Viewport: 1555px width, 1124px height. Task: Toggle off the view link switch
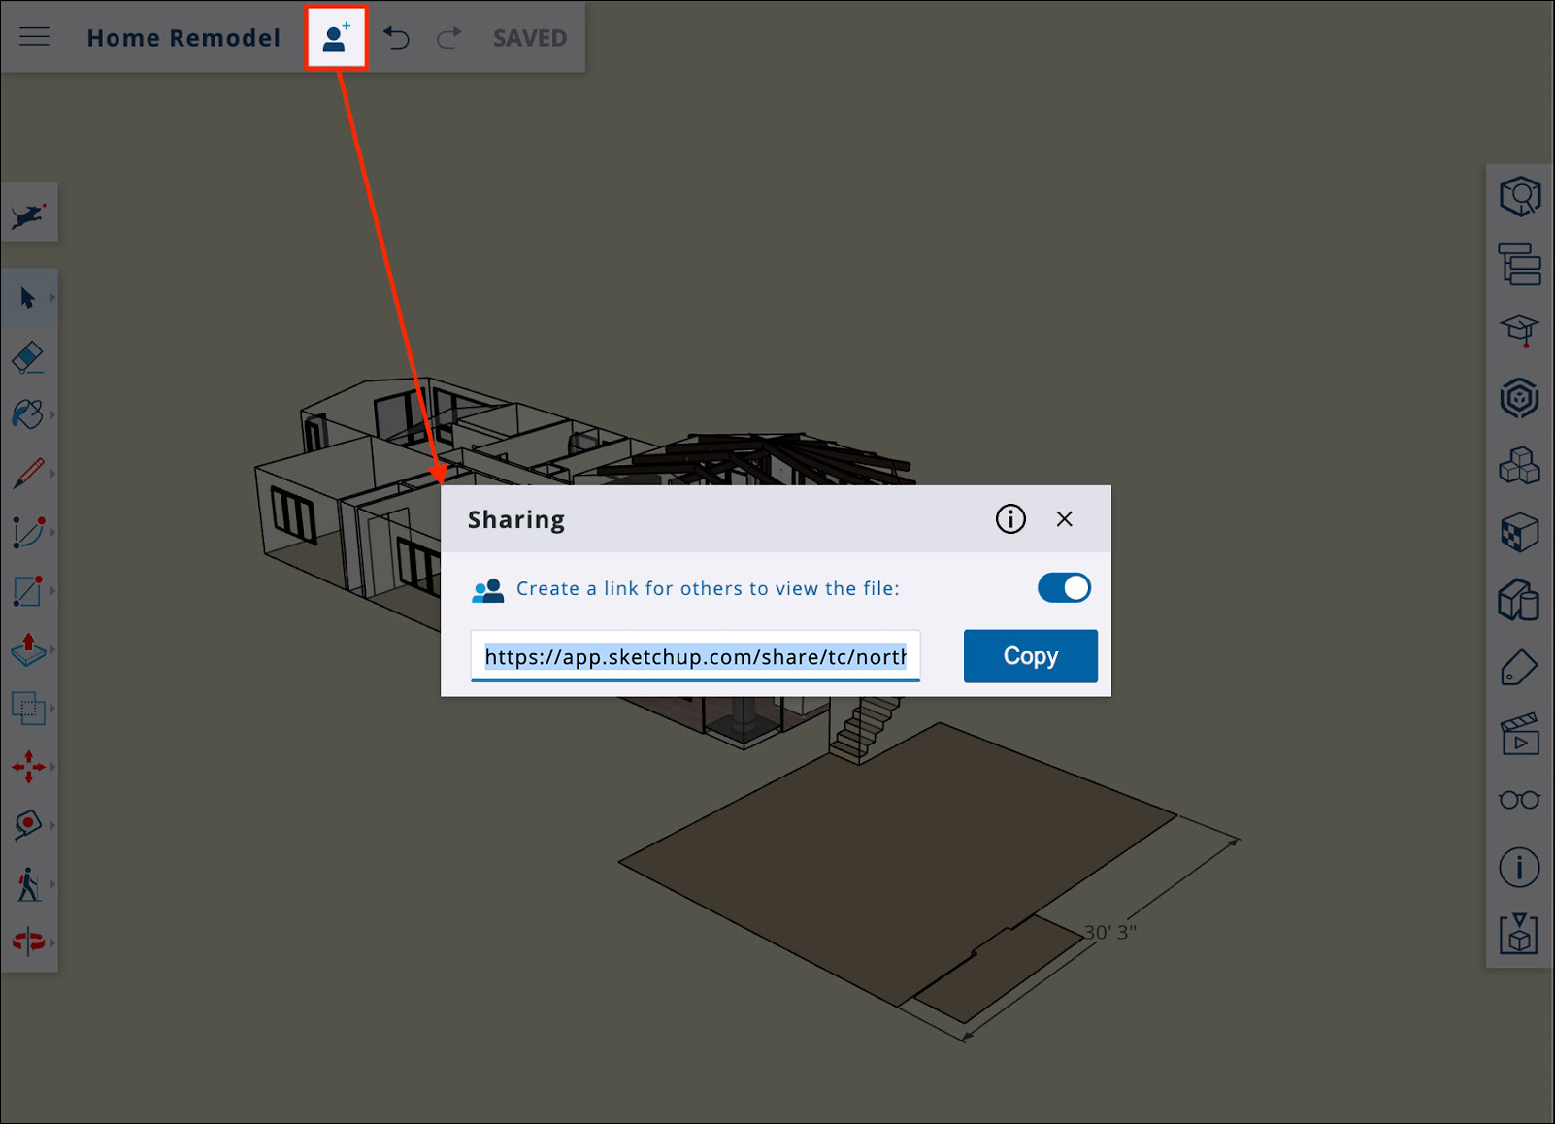(1064, 588)
